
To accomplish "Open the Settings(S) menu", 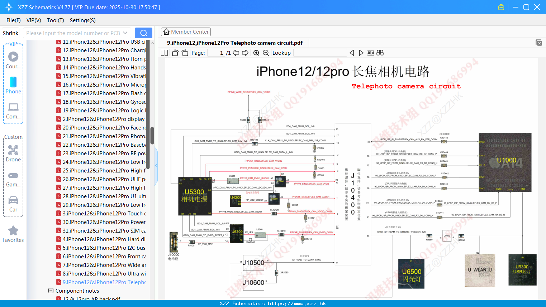I will [83, 20].
